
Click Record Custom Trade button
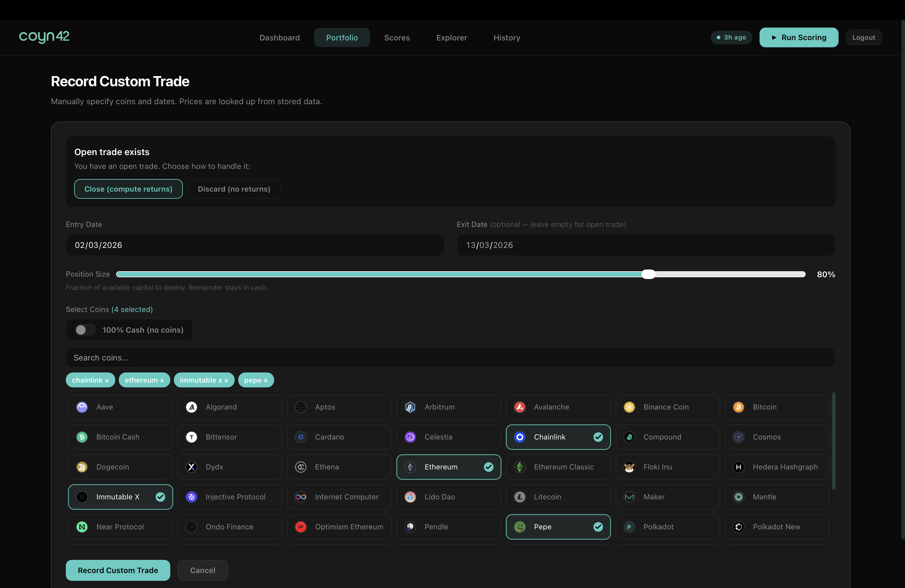coord(118,570)
